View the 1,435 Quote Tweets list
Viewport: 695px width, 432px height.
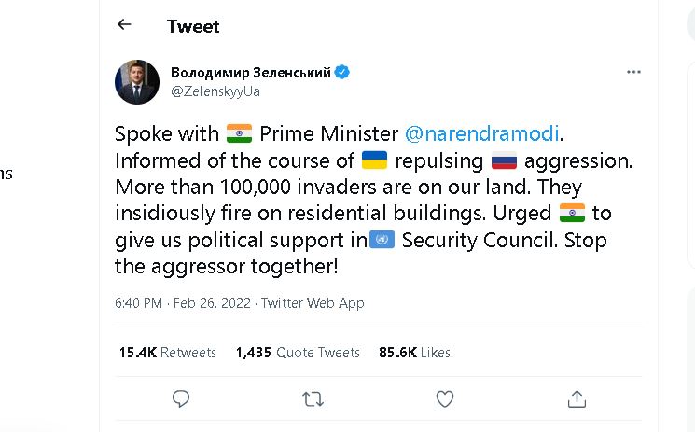(298, 352)
